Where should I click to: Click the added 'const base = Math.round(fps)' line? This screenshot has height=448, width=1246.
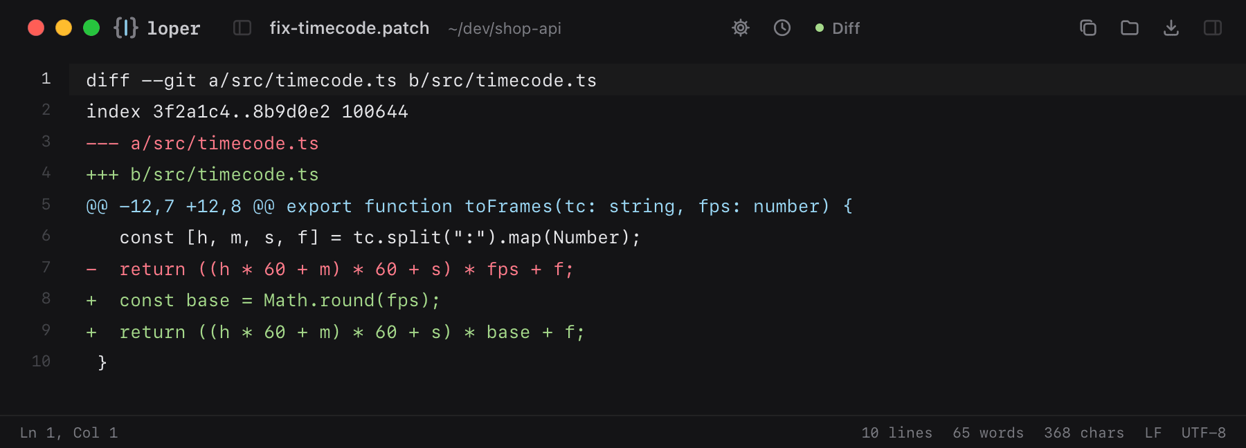[263, 300]
